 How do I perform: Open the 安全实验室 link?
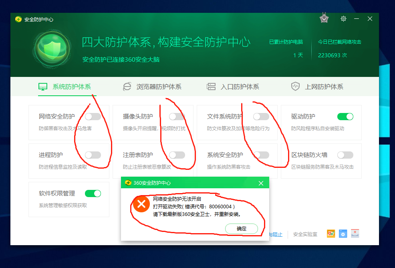coord(305,234)
